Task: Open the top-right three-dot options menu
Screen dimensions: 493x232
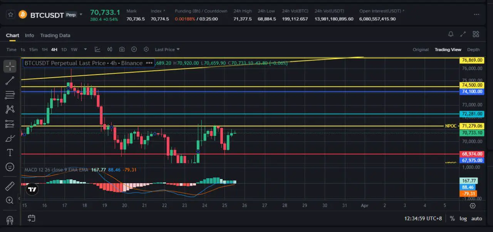Action: tap(477, 15)
